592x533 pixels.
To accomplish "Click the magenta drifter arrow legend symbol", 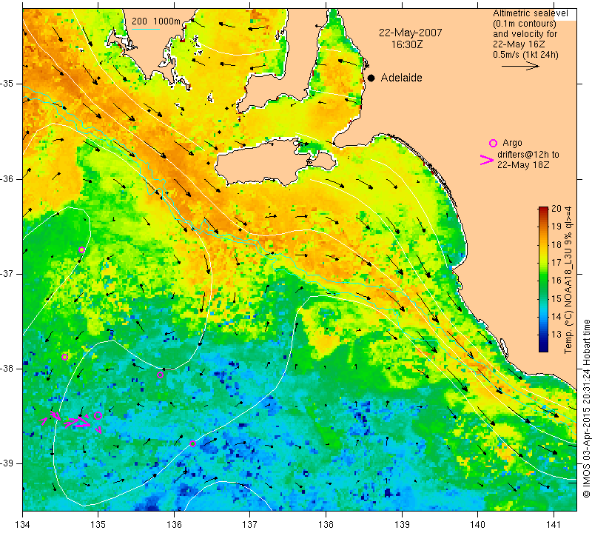I will [487, 160].
